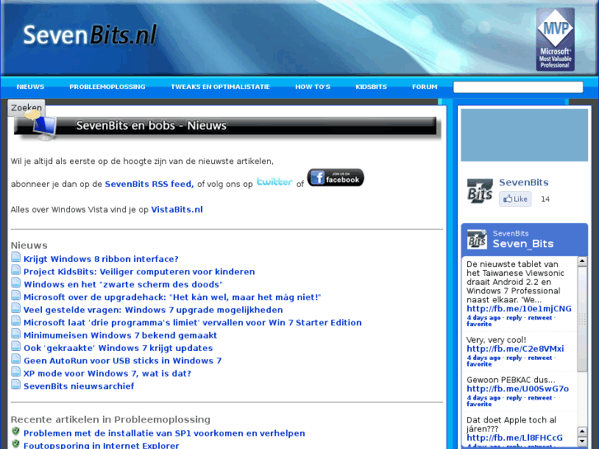Click document icon beside 'SevenBits nieuwsarchief'

coord(16,384)
